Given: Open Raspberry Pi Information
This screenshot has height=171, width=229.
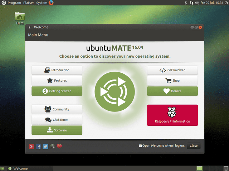Looking at the screenshot, I should click(172, 115).
